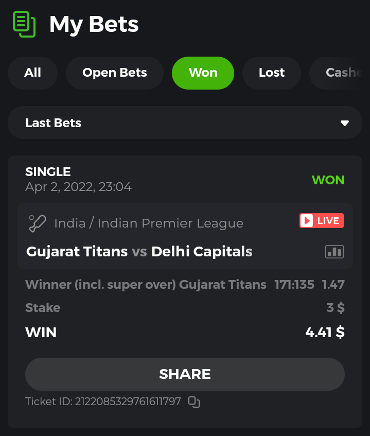Click the SHARE button

(x=185, y=374)
